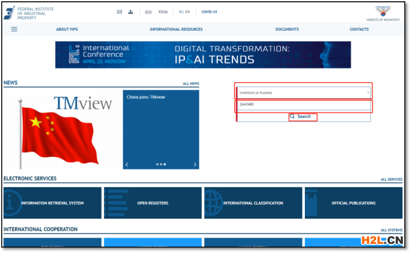411x253 pixels.
Task: Open the About FIPS menu
Action: click(67, 29)
